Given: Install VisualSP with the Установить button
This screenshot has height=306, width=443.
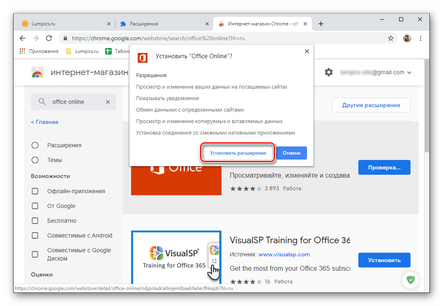Looking at the screenshot, I should pos(384,260).
